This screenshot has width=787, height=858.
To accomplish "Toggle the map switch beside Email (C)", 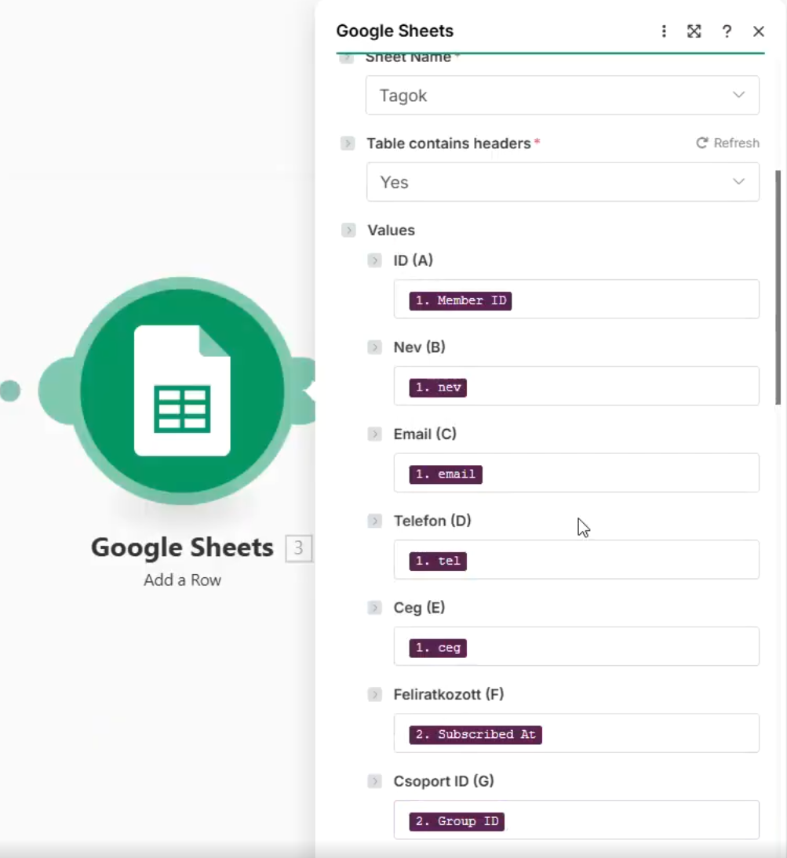I will [x=374, y=434].
